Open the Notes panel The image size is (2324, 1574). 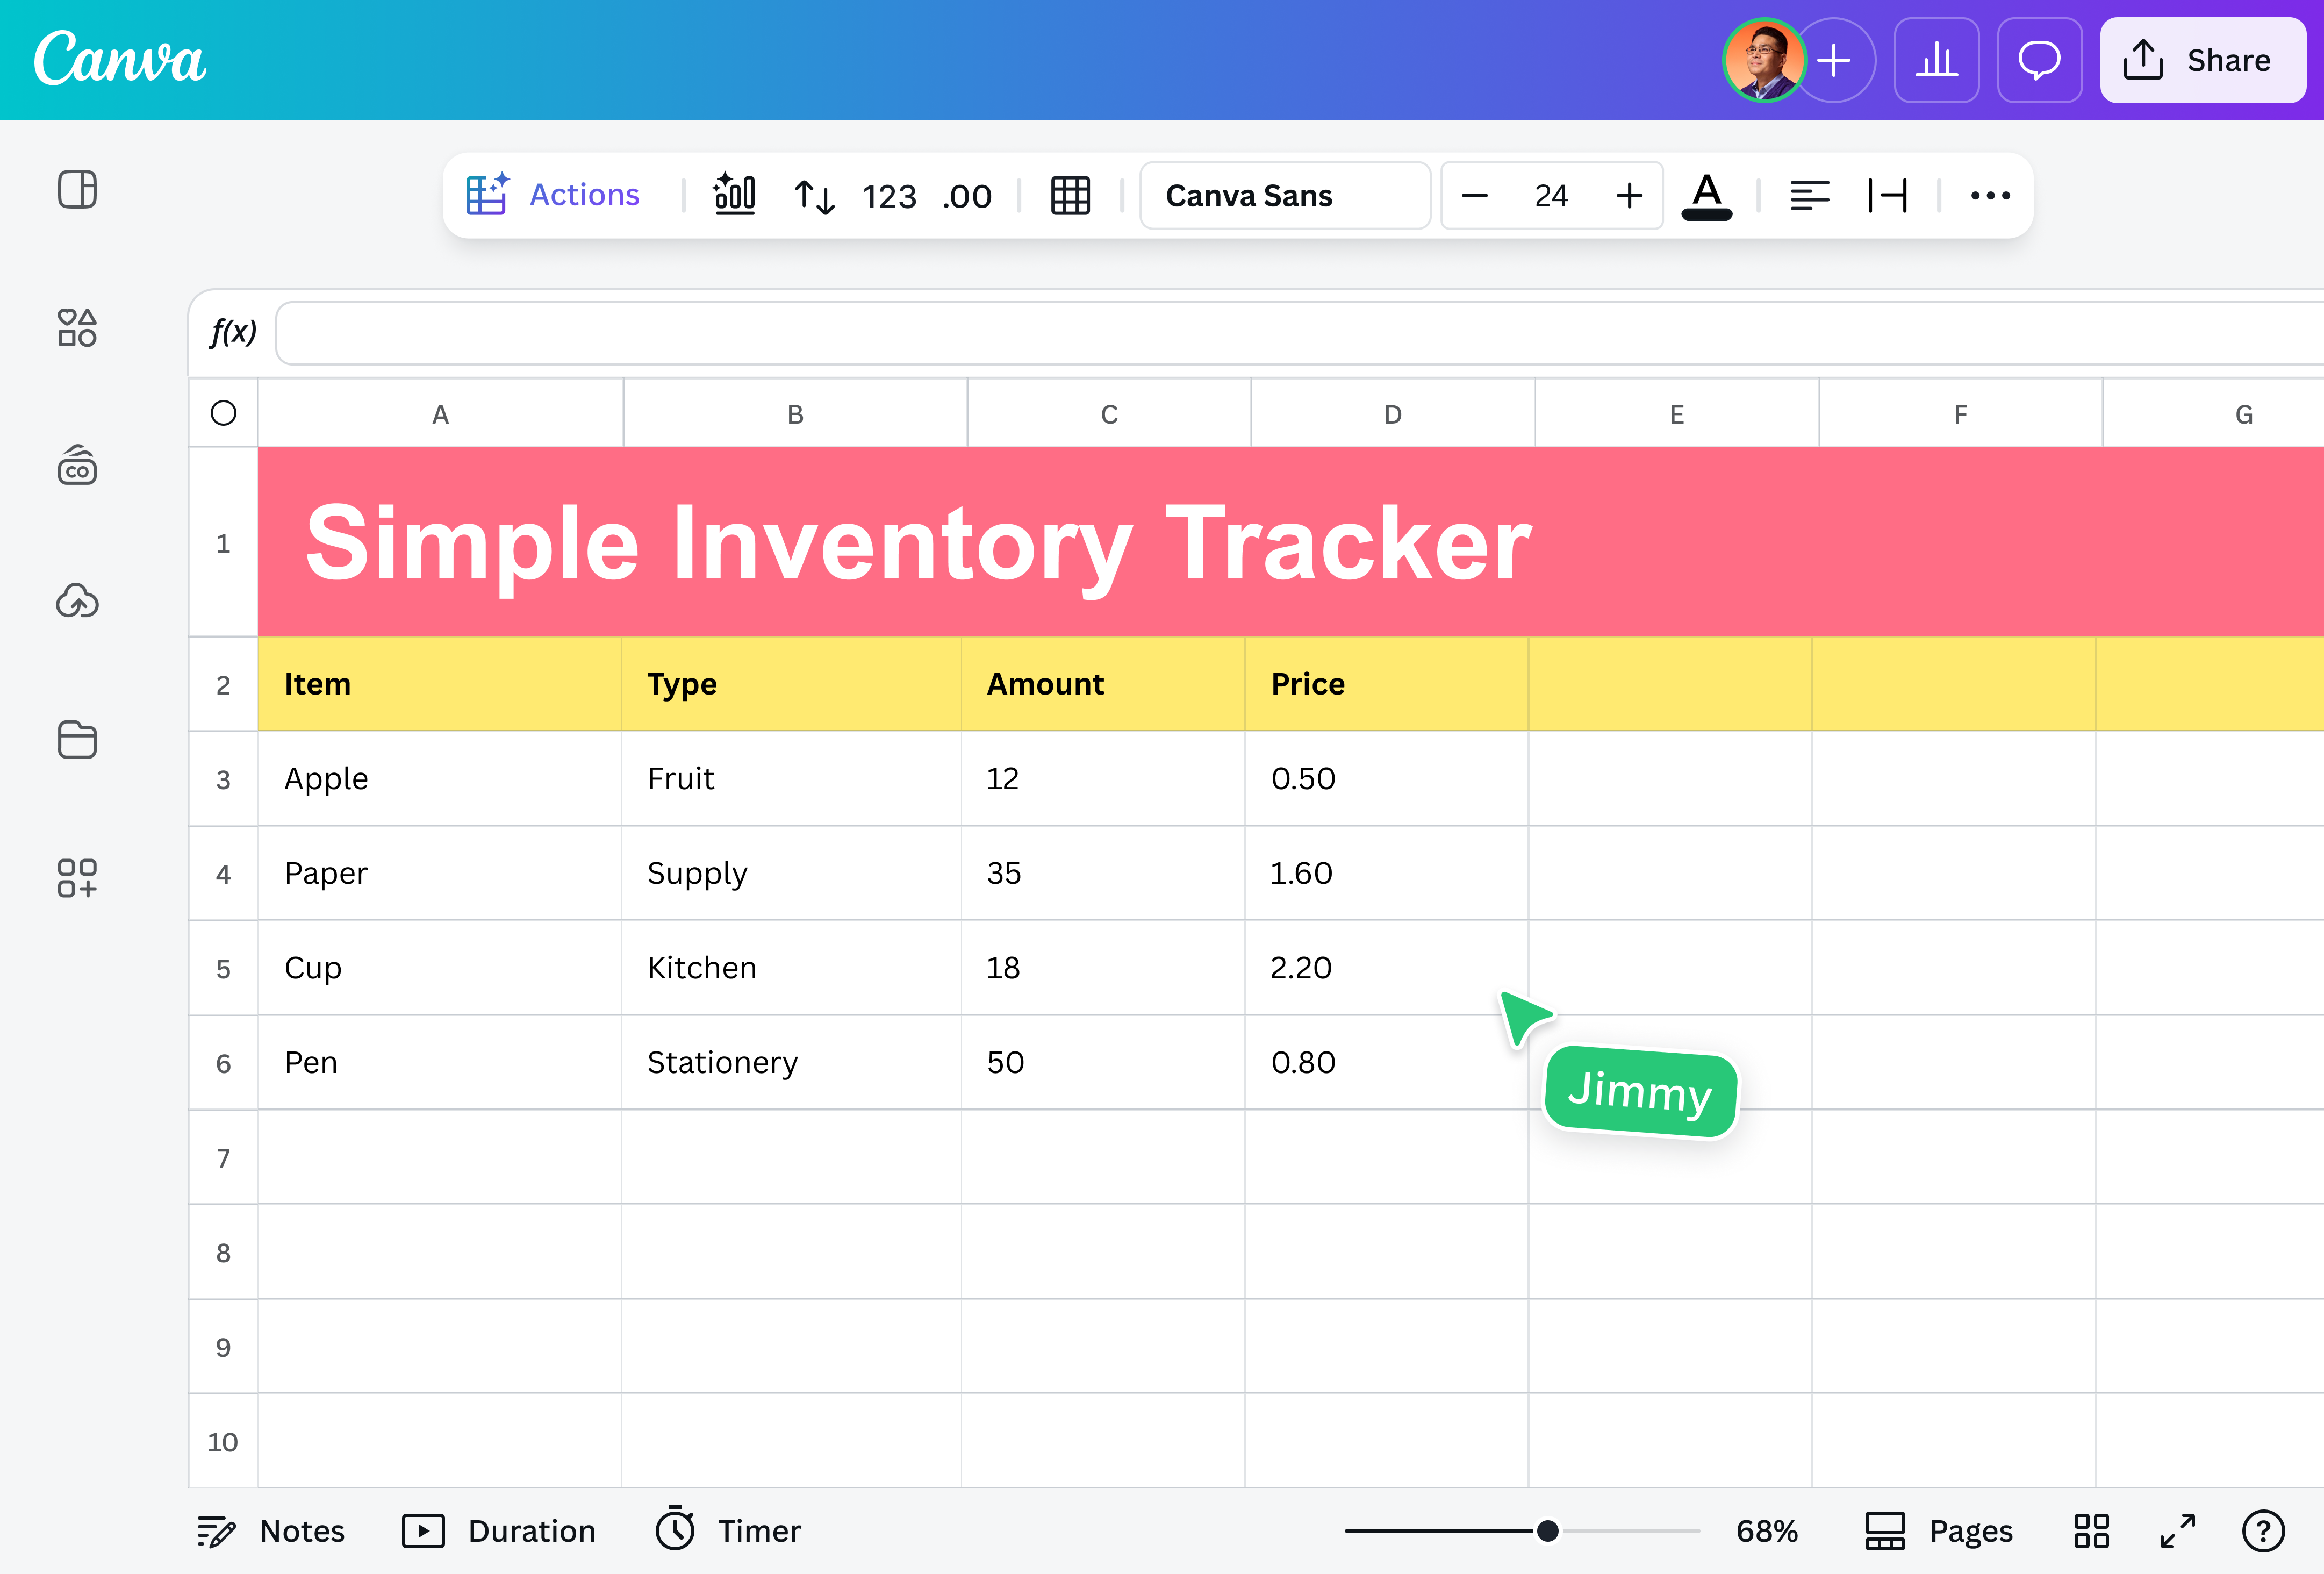click(271, 1530)
